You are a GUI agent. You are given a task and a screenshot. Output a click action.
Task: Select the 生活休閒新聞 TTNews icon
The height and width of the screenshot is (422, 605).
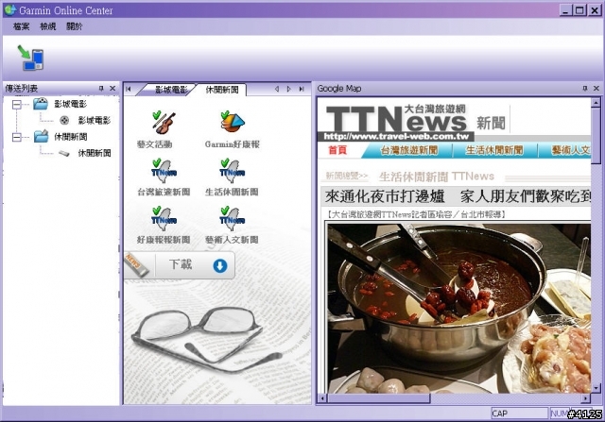coord(232,171)
